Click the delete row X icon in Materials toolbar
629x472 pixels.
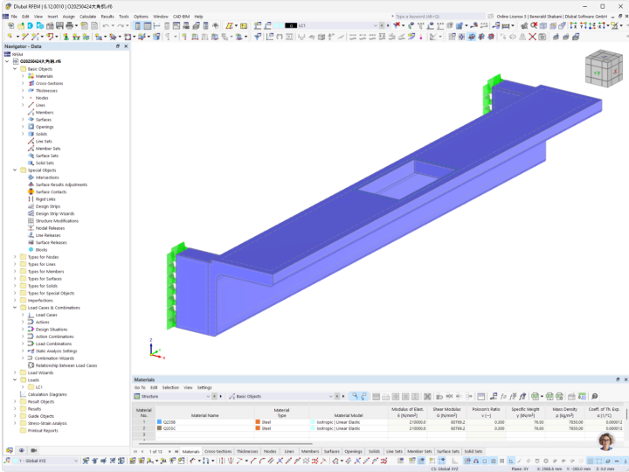pos(427,397)
